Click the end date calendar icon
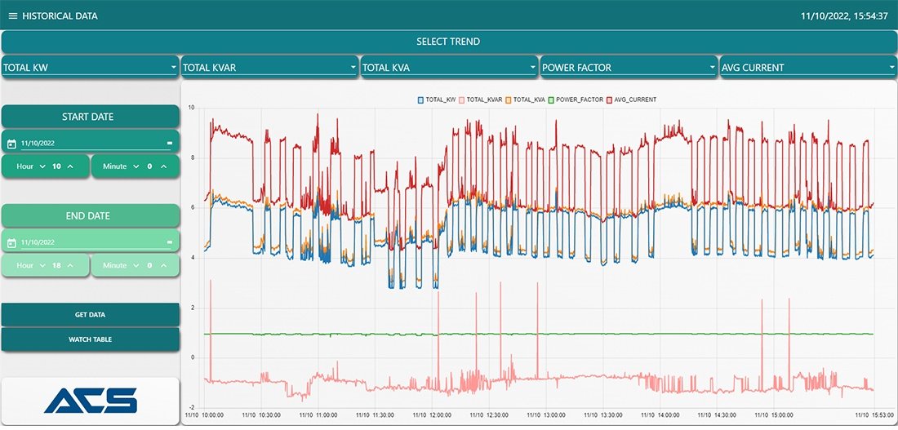This screenshot has width=898, height=430. pyautogui.click(x=11, y=243)
